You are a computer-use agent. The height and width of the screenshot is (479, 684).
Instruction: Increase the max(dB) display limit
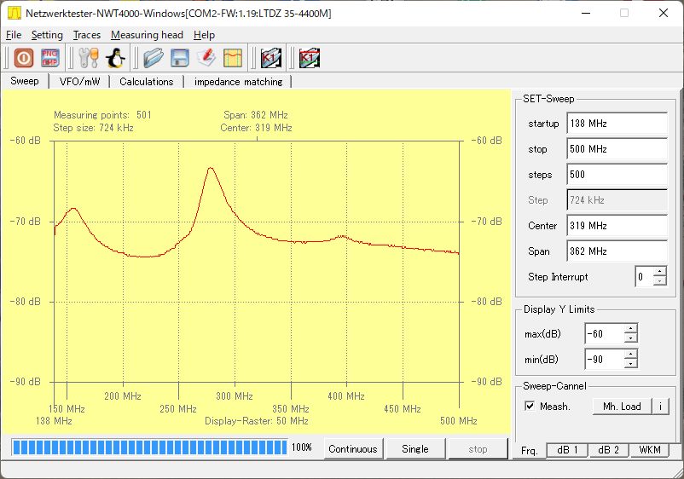pyautogui.click(x=631, y=329)
